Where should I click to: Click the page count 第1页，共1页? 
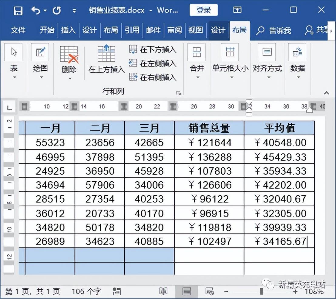pos(32,291)
